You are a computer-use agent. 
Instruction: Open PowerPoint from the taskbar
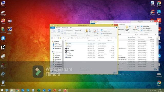click(x=55, y=90)
